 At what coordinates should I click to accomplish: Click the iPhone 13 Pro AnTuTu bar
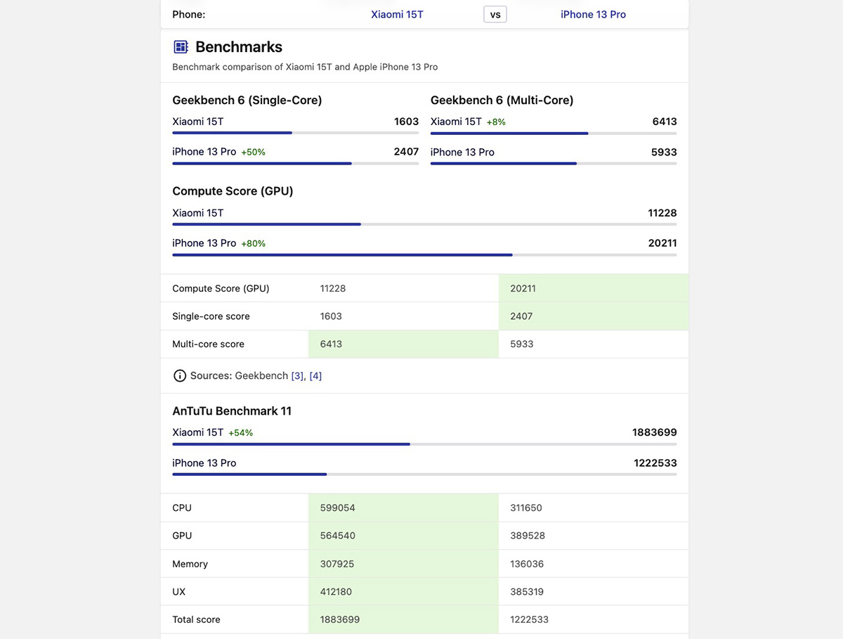(424, 475)
